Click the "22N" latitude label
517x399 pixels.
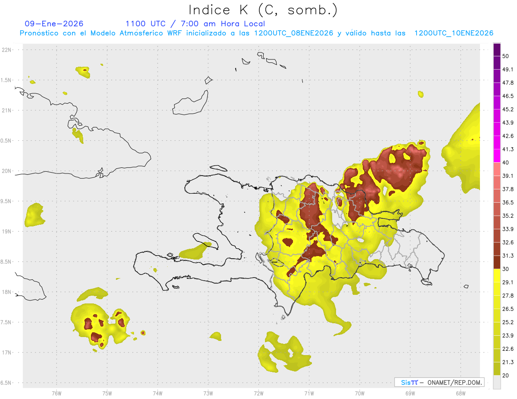point(6,50)
